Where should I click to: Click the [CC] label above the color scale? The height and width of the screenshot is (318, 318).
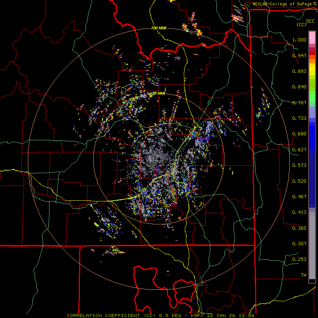click(x=301, y=24)
